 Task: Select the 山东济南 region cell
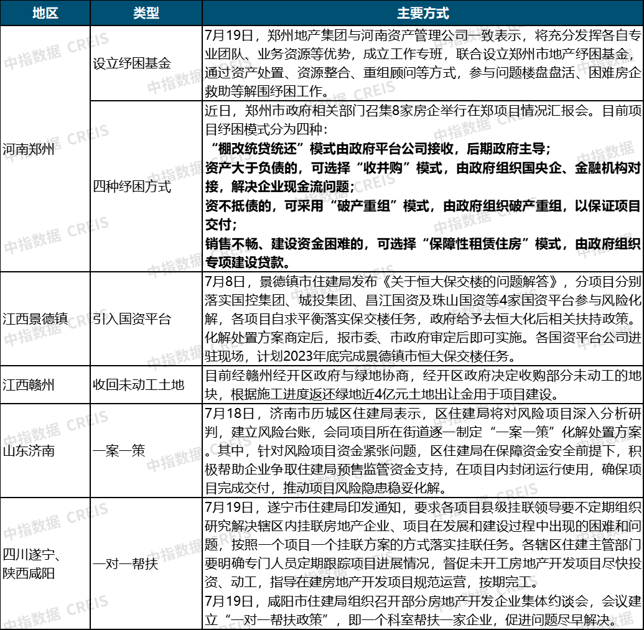coord(45,451)
